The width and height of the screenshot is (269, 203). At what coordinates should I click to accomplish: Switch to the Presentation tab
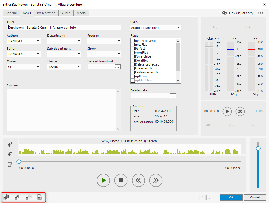click(x=46, y=13)
